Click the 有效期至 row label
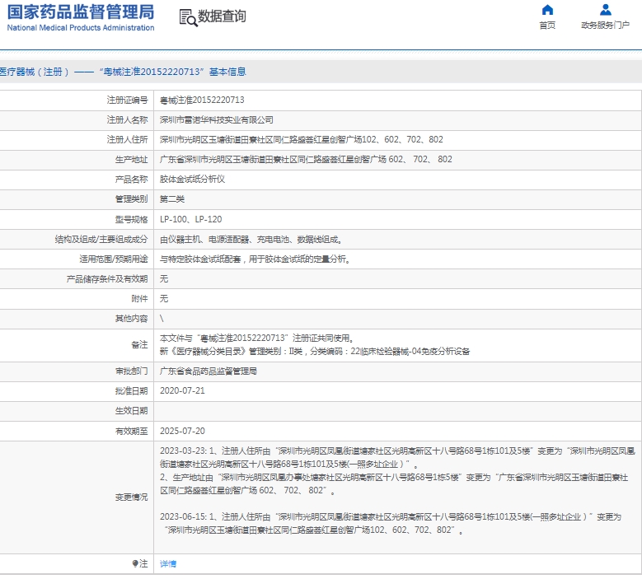The image size is (642, 579). 131,431
